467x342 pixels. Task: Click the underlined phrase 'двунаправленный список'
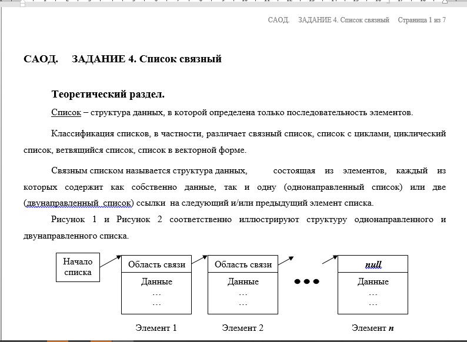coord(79,203)
